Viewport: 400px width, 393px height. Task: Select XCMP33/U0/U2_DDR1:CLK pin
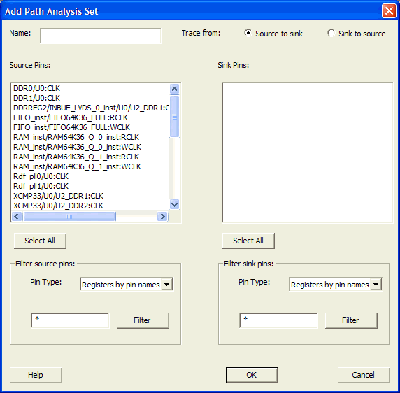click(59, 196)
